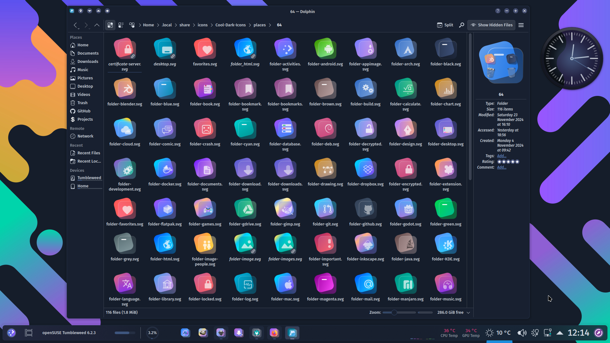
Task: Select folder-manjaro.svg file
Action: coord(406,287)
